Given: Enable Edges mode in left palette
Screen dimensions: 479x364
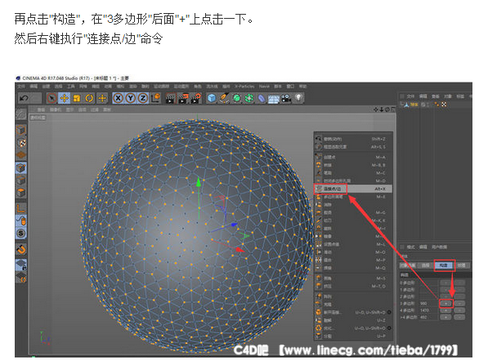Looking at the screenshot, I should coord(21,180).
